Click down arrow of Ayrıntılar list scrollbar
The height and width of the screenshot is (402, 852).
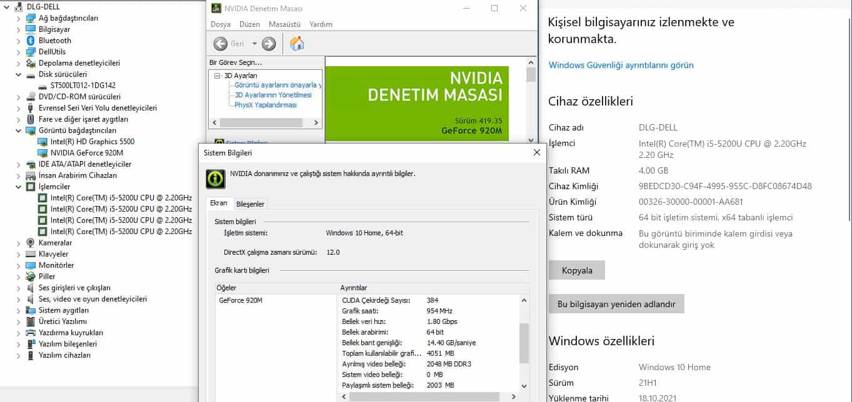pyautogui.click(x=524, y=386)
